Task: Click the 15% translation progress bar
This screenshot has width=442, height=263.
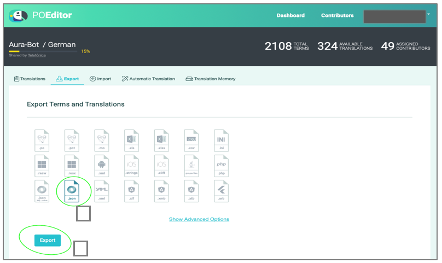Action: point(43,51)
